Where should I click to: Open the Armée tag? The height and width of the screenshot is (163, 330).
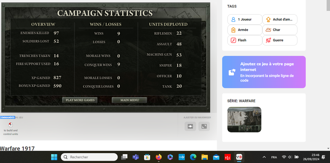245,30
